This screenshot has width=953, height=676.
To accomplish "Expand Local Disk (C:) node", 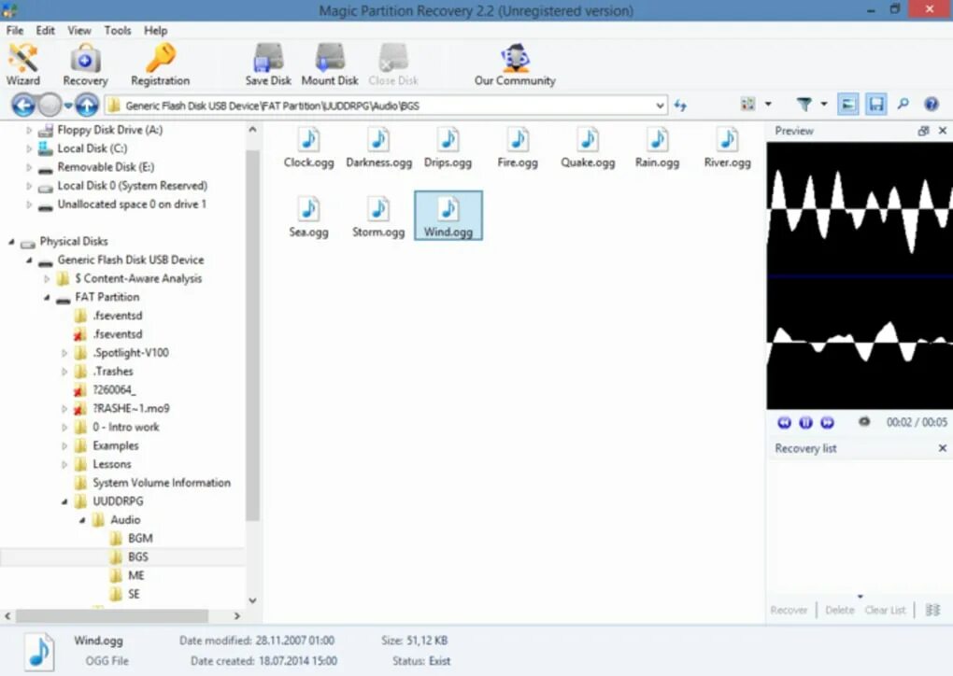I will (29, 148).
